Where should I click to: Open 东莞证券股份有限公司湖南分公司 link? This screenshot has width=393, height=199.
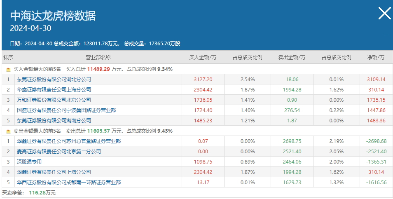pos(54,121)
